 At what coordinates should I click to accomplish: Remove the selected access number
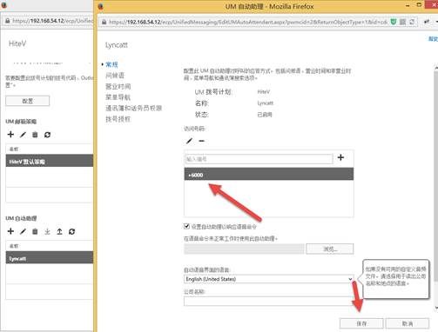[x=201, y=141]
